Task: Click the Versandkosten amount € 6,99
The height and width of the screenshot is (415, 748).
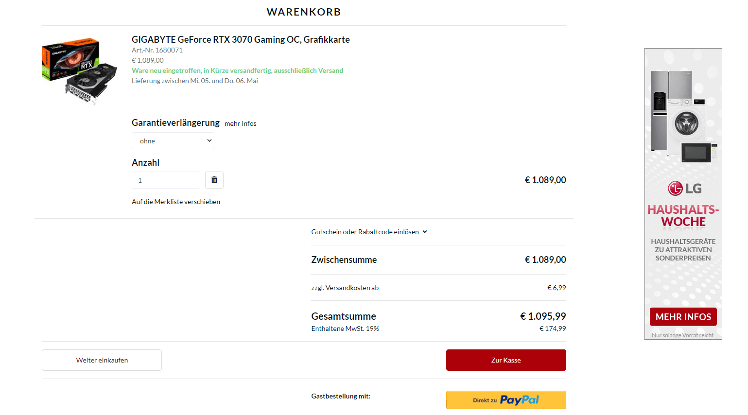Action: coord(557,288)
